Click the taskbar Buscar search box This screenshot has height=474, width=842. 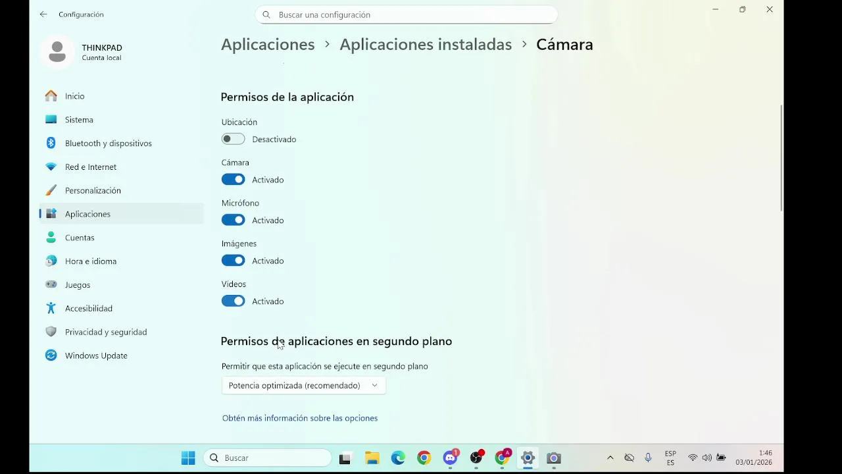click(268, 458)
